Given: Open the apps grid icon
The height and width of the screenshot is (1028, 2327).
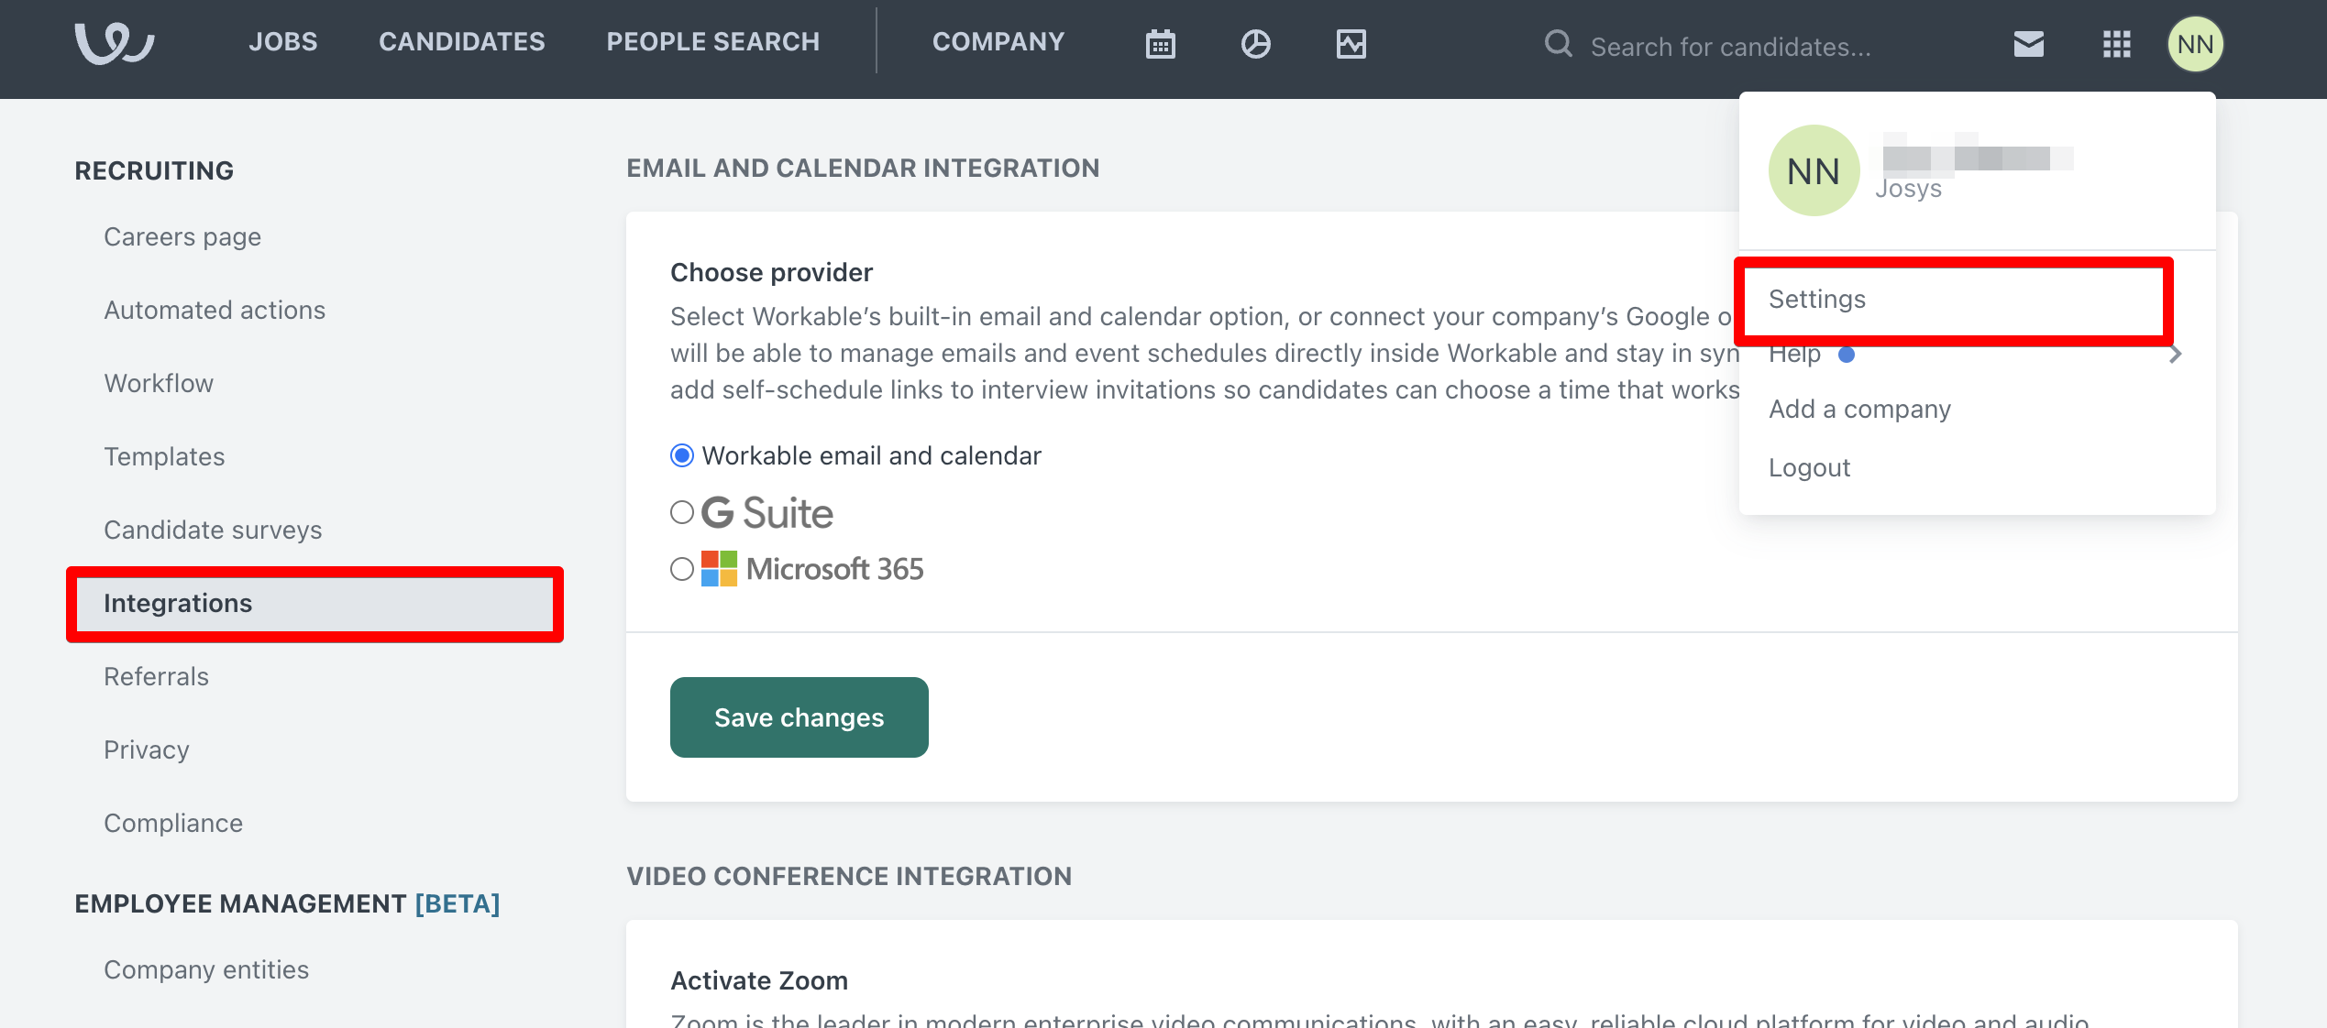Looking at the screenshot, I should (2116, 44).
